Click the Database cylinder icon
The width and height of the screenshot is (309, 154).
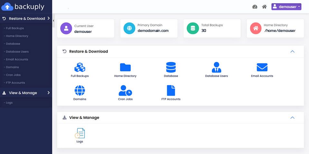171,67
